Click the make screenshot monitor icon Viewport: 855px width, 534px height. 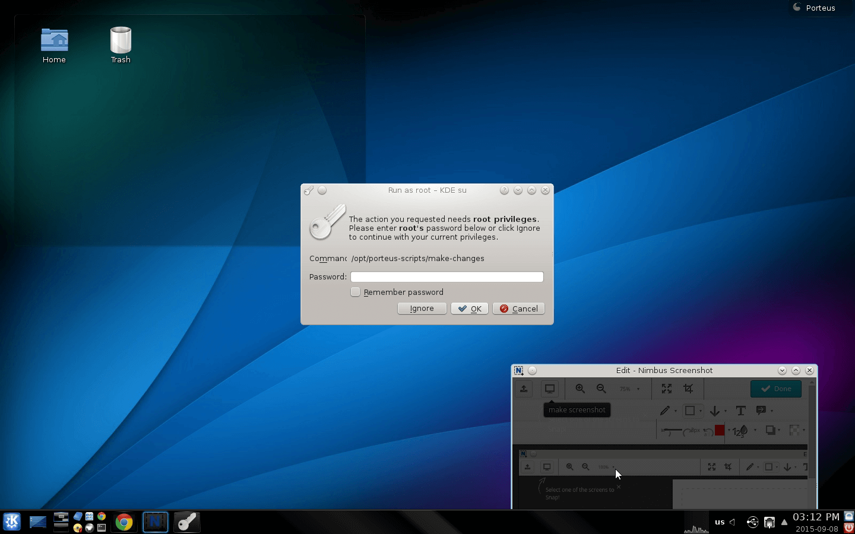point(550,389)
